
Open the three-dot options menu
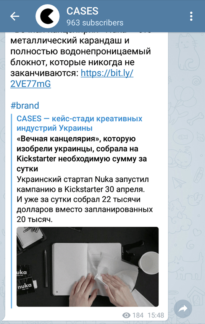[x=191, y=16]
